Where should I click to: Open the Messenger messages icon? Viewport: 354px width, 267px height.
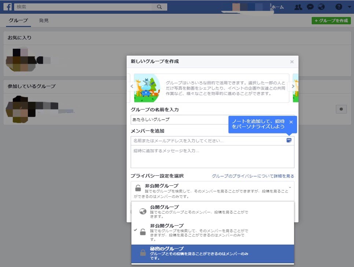[310, 7]
